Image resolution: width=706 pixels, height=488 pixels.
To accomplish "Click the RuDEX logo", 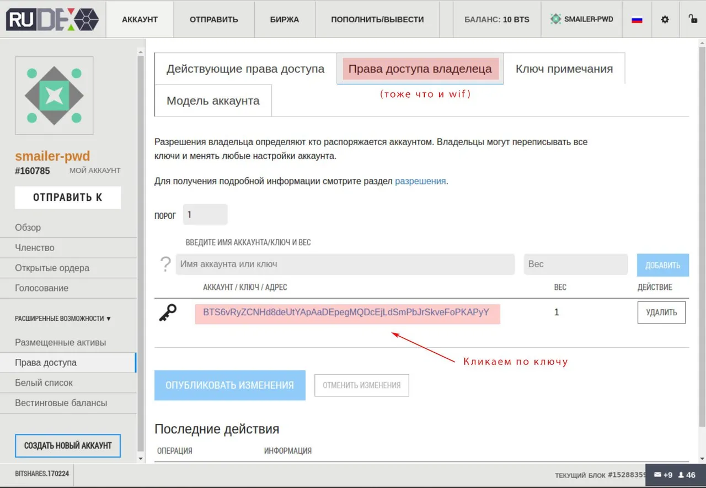I will (52, 19).
